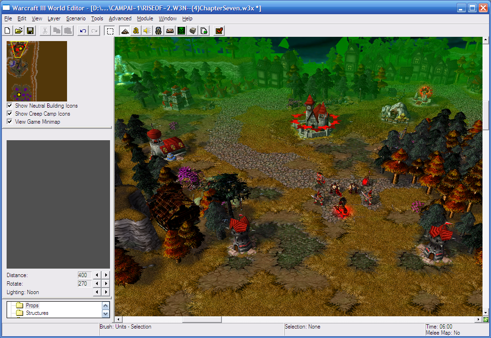Open the Window menu
Image resolution: width=491 pixels, height=338 pixels.
[168, 18]
